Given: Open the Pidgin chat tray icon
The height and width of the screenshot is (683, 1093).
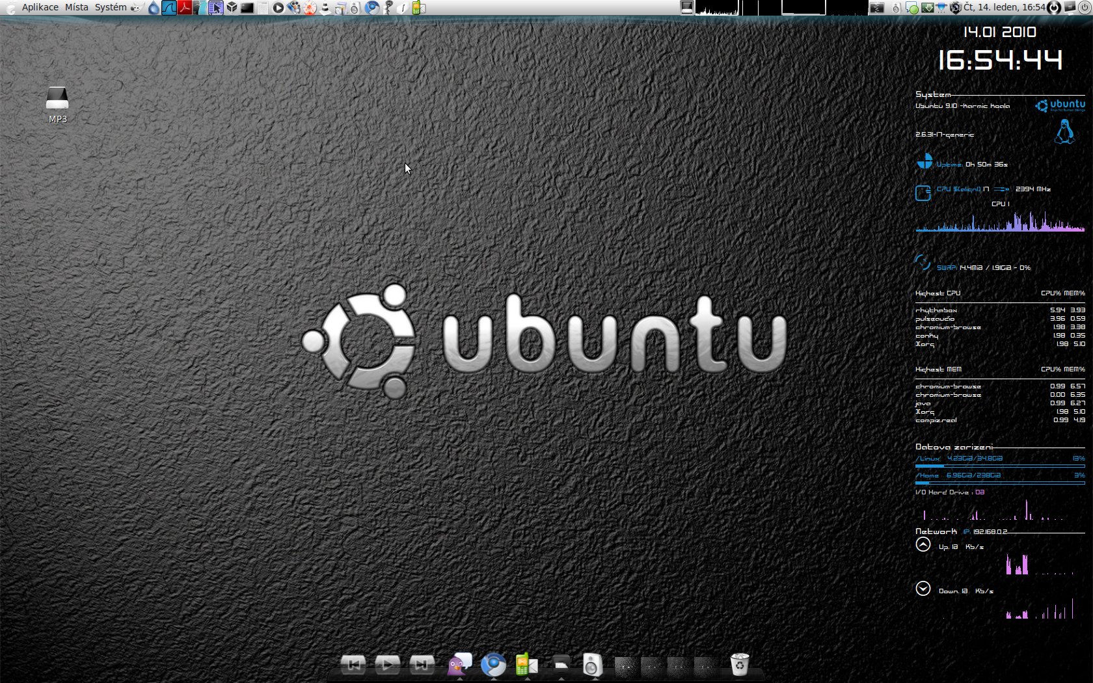Looking at the screenshot, I should (912, 8).
